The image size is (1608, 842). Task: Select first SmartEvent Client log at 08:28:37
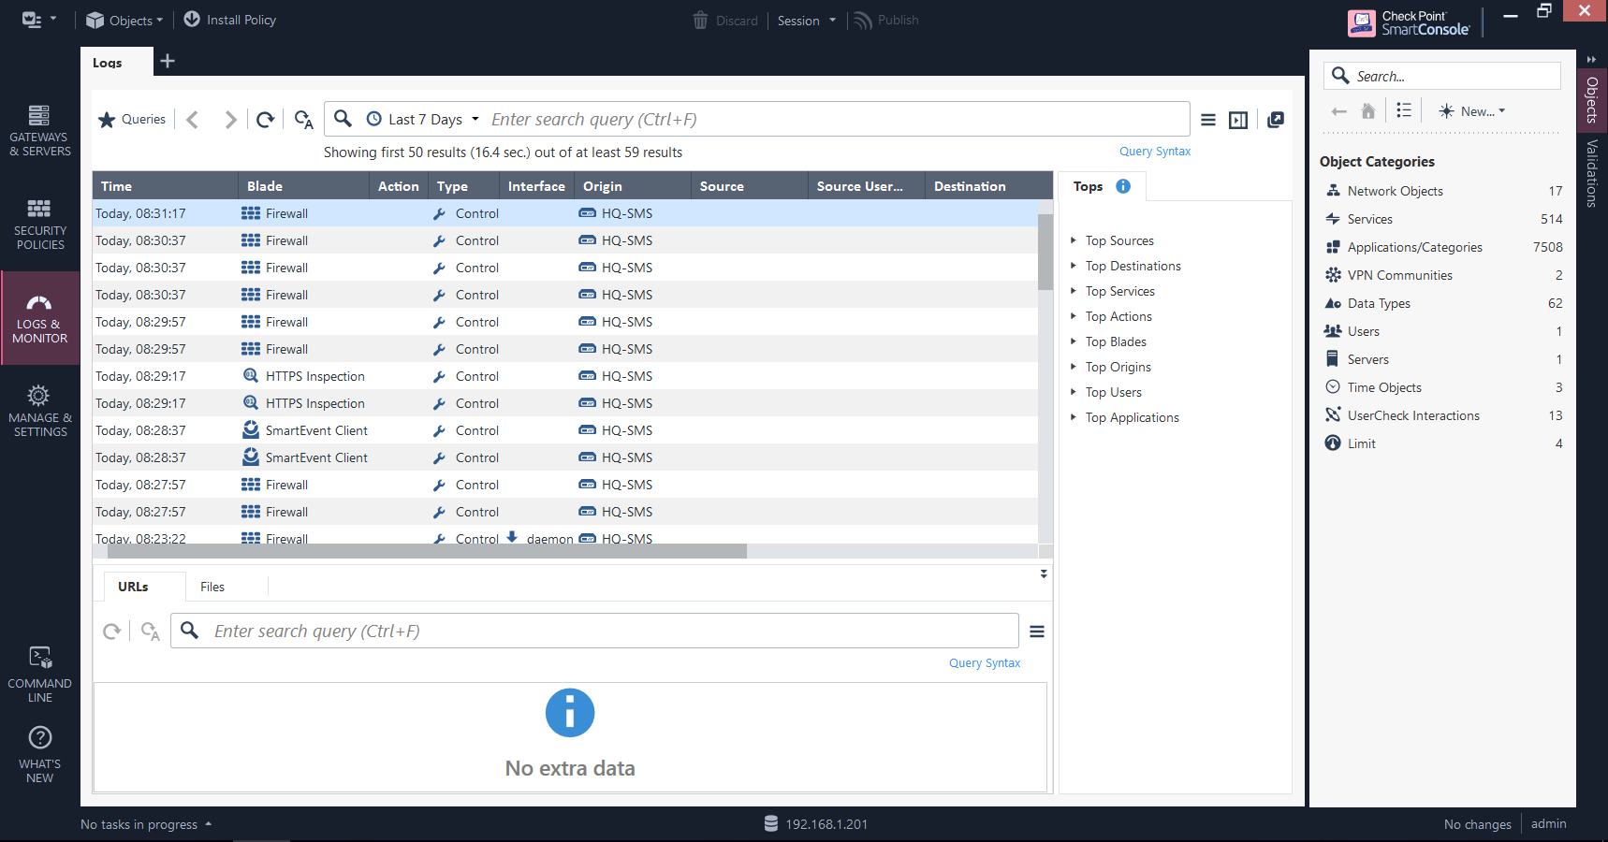pyautogui.click(x=564, y=430)
